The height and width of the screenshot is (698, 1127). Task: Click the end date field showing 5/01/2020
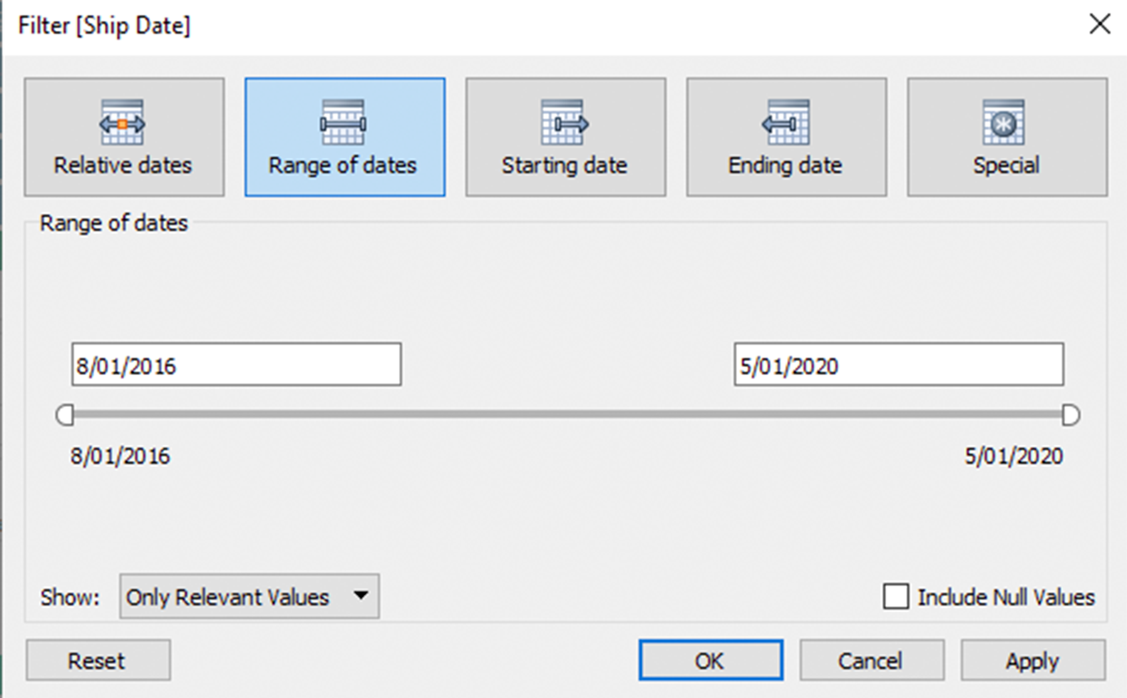[x=898, y=365]
